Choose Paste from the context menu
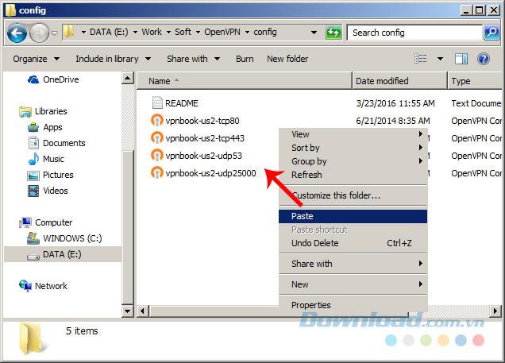505x363 pixels. pyautogui.click(x=303, y=216)
